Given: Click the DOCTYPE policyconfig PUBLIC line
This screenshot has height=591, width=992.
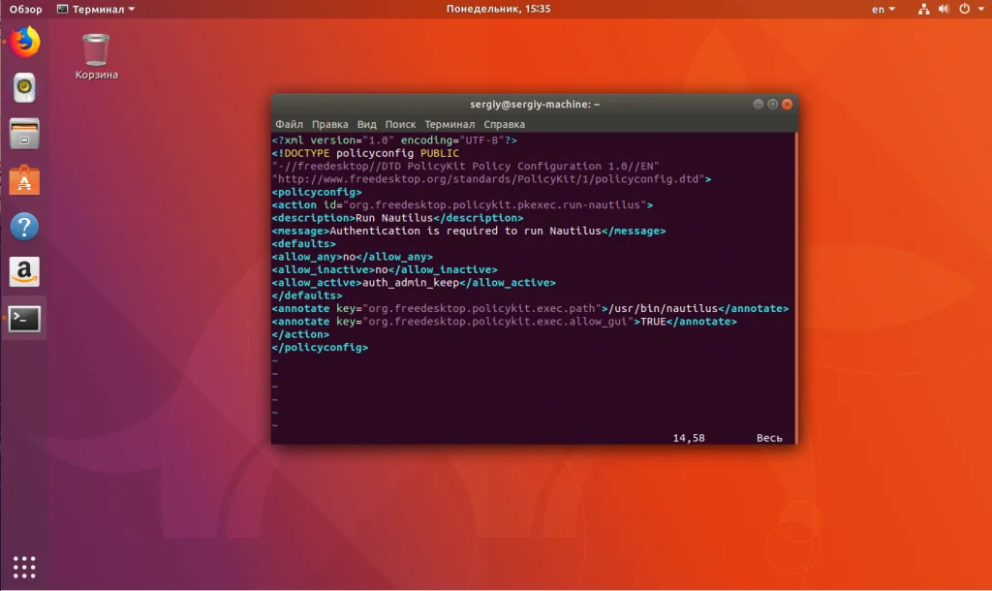Looking at the screenshot, I should click(x=365, y=153).
